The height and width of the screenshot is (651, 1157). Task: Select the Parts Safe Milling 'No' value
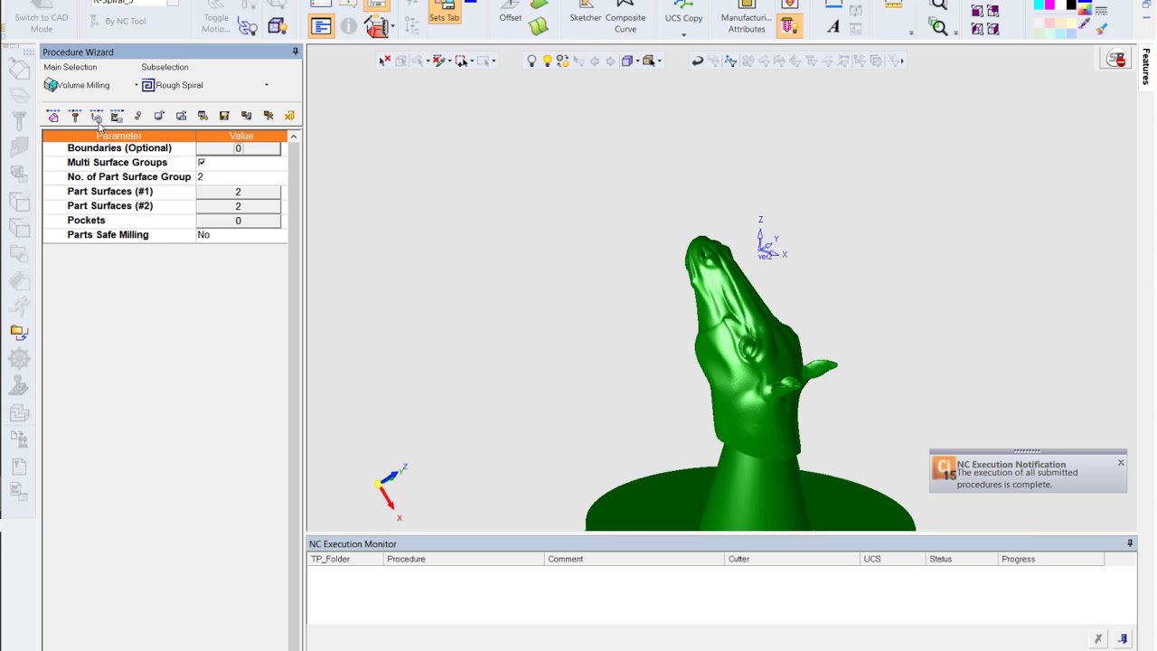[240, 235]
